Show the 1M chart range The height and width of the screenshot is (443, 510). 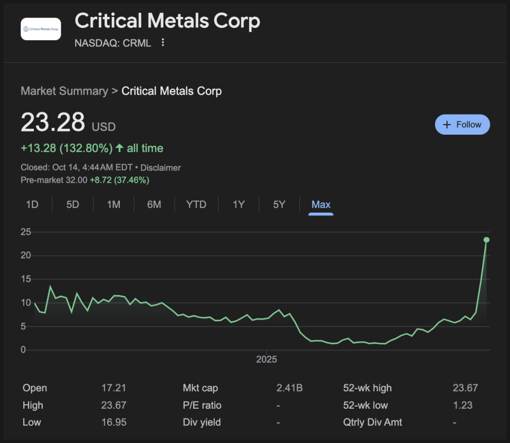(x=114, y=204)
